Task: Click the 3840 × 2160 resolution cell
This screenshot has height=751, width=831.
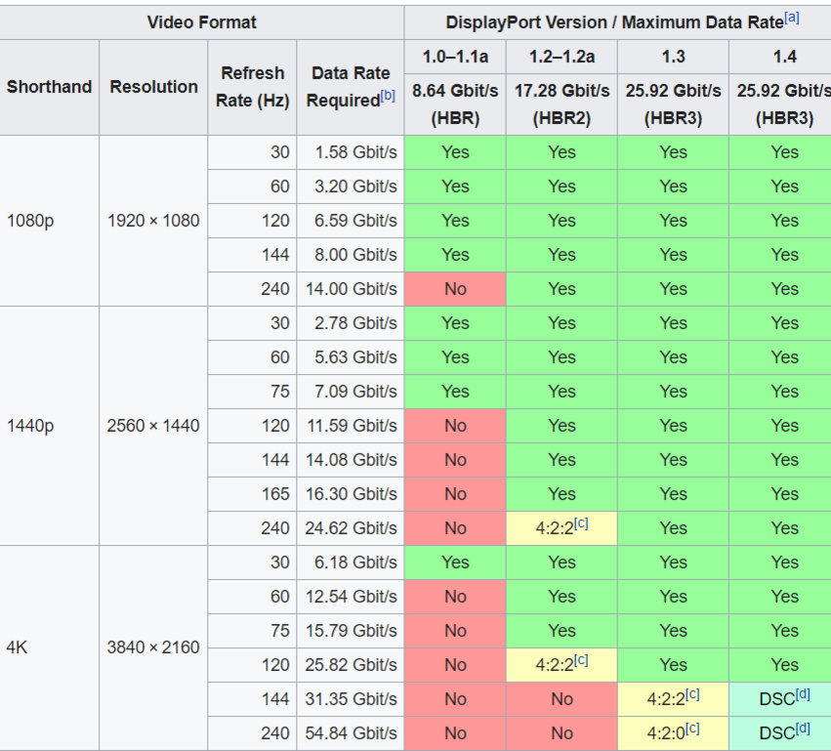Action: tap(153, 647)
